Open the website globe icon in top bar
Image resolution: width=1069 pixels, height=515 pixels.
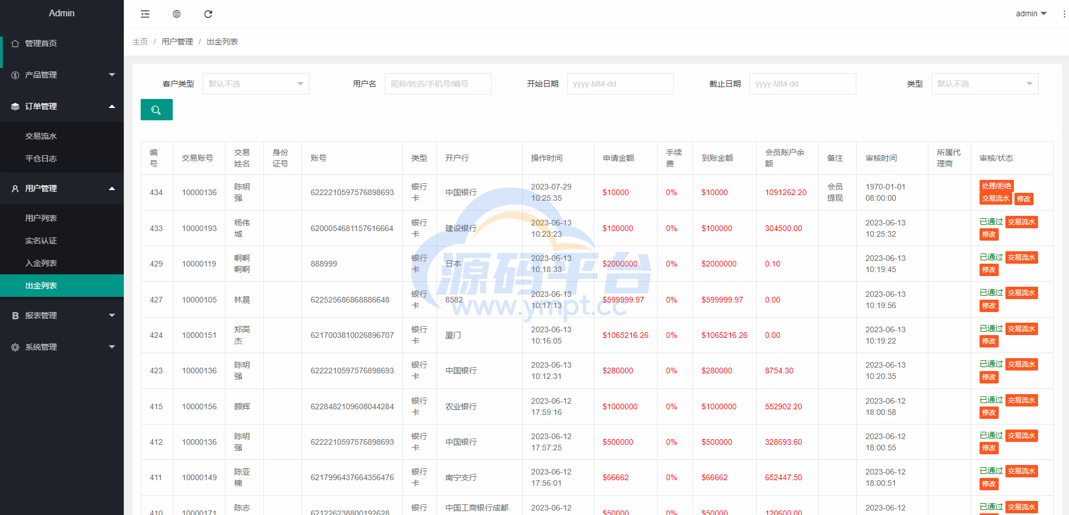click(177, 14)
